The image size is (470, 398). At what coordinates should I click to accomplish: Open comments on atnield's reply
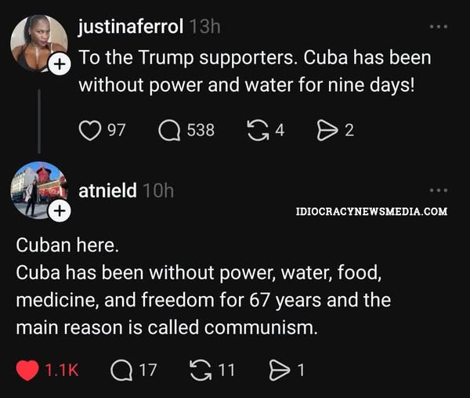(121, 370)
